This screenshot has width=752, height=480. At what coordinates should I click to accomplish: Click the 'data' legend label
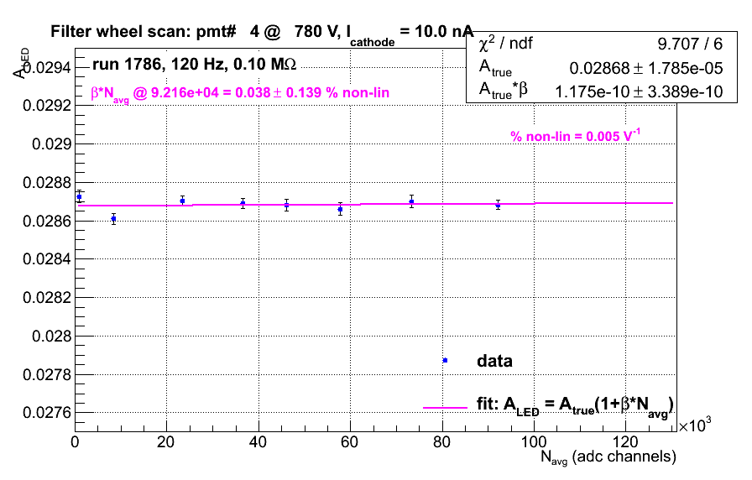coord(494,361)
